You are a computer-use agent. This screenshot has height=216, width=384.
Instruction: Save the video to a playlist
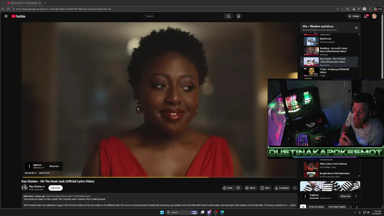(x=265, y=188)
